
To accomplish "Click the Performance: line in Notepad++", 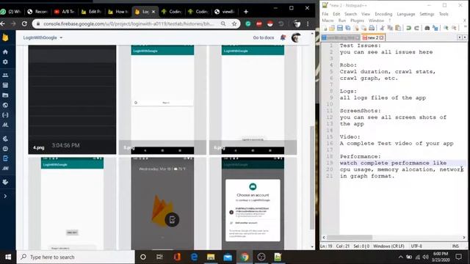I will pyautogui.click(x=360, y=156).
